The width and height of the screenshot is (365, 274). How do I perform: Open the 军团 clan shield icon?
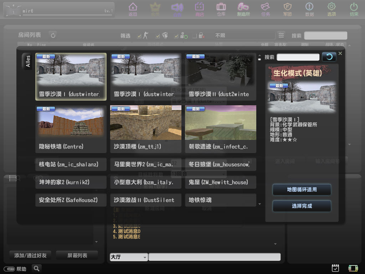(288, 9)
